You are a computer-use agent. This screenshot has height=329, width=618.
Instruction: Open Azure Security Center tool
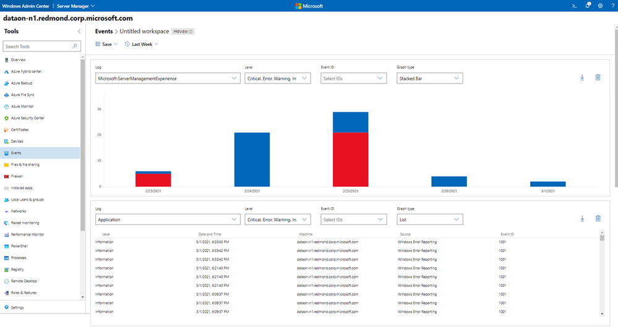(x=28, y=118)
